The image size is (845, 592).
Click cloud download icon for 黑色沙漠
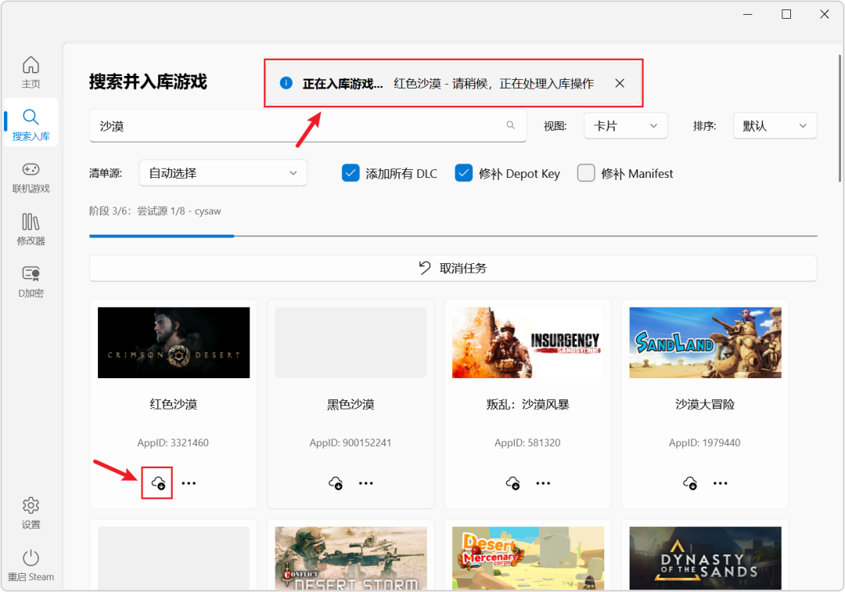click(335, 483)
